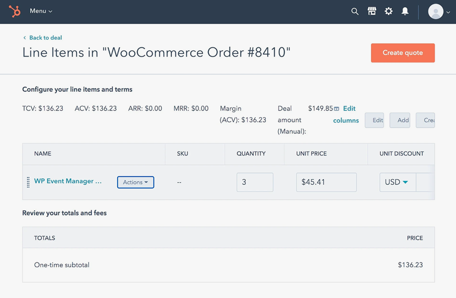The image size is (456, 298).
Task: Click the small icon next to $149.85
Action: click(x=338, y=108)
